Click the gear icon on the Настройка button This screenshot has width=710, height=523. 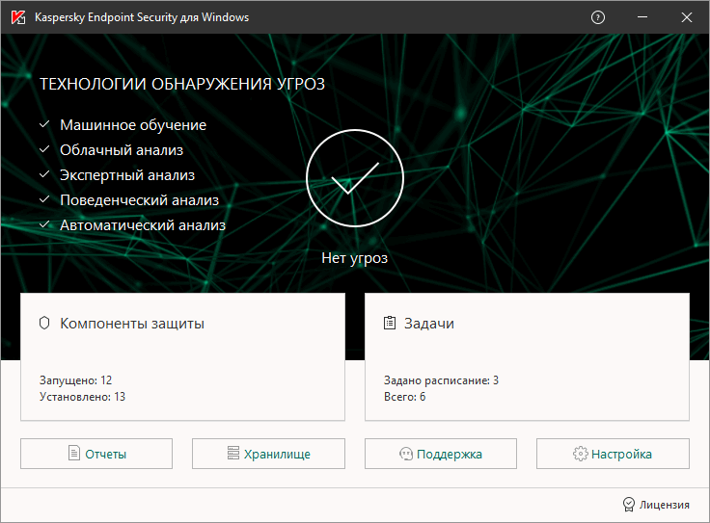tap(581, 454)
